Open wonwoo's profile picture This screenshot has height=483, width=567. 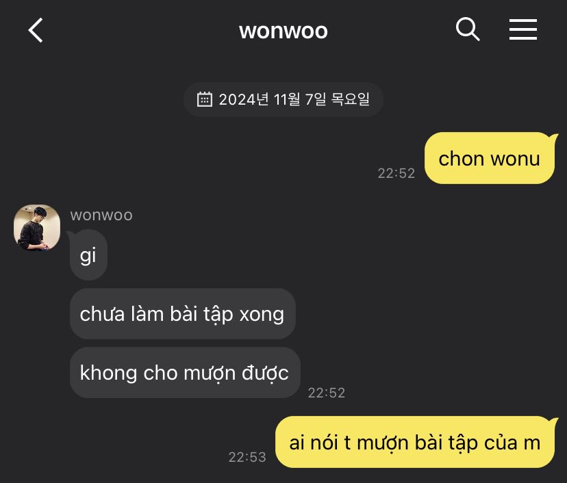point(37,228)
